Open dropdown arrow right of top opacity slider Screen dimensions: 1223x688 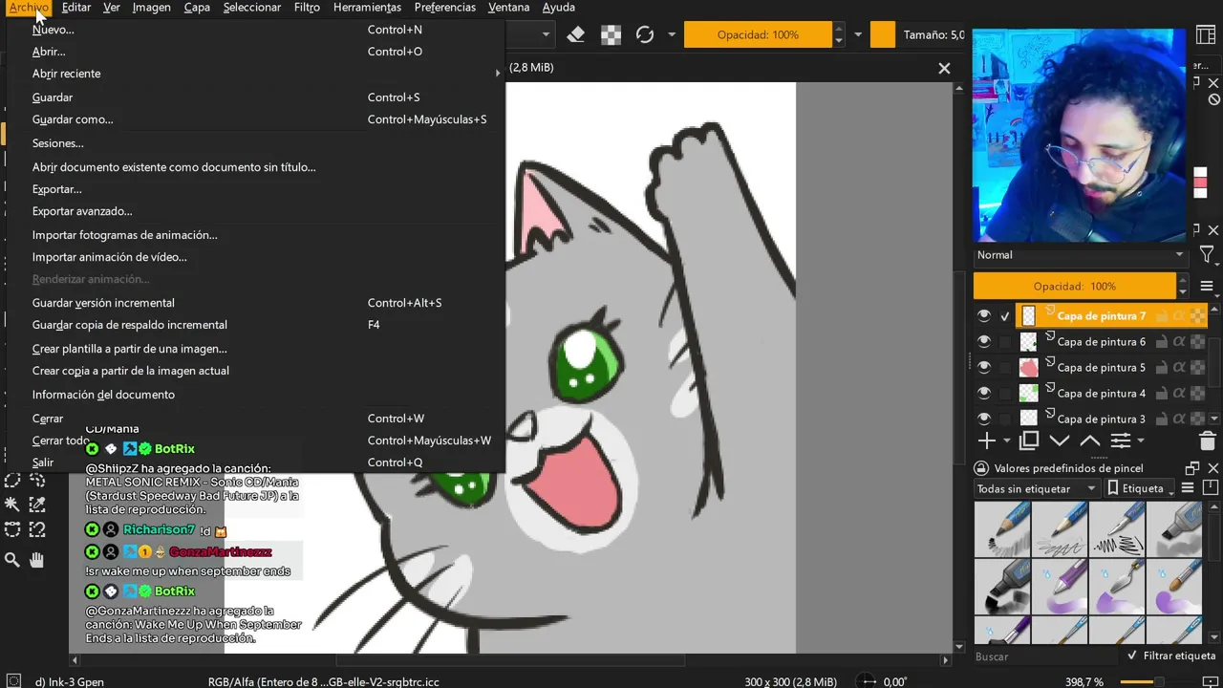click(x=857, y=34)
